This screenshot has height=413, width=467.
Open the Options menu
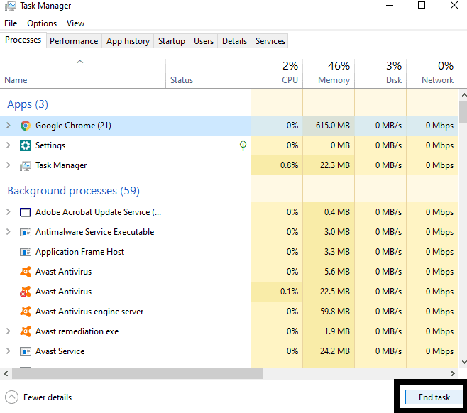(42, 23)
